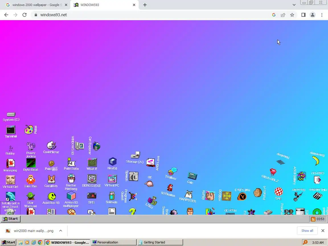
Task: Open Glitch GRLZ lips icon
Action: [273, 172]
